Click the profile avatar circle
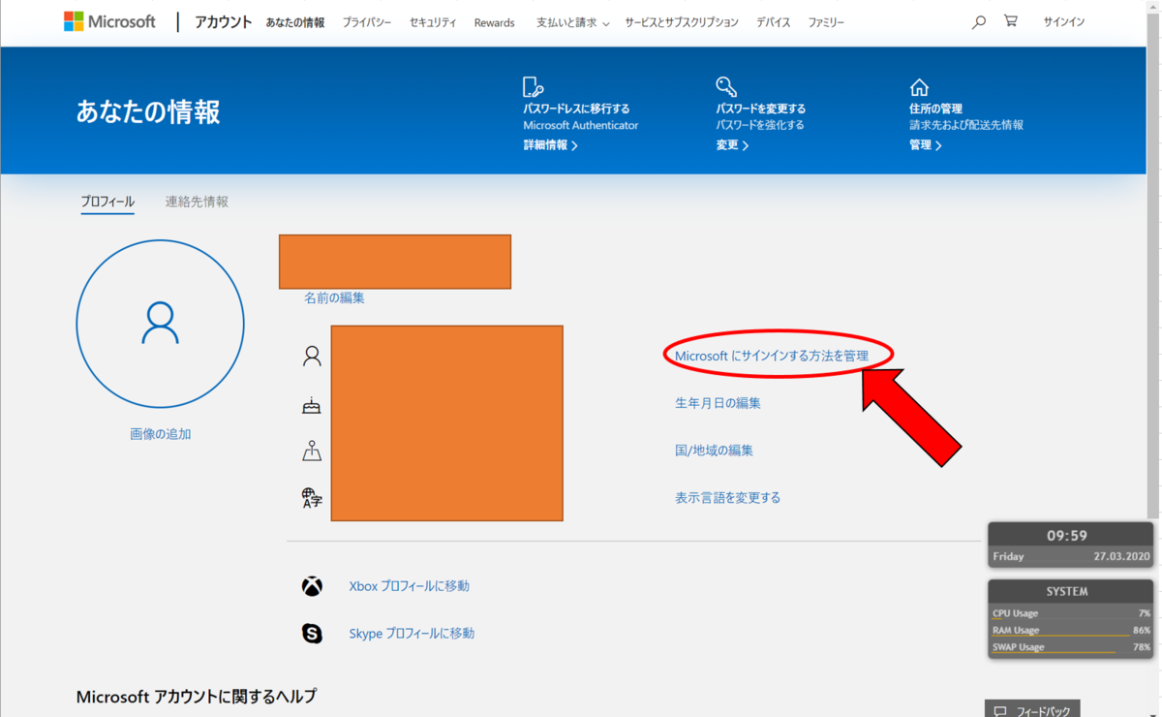 [160, 324]
